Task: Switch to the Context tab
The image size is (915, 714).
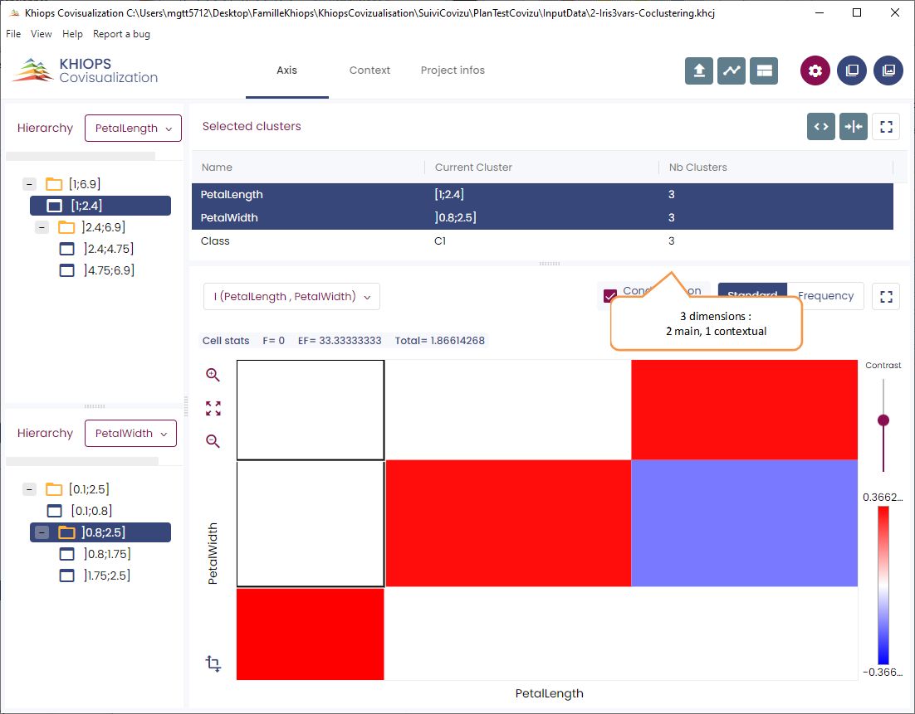Action: [x=369, y=70]
